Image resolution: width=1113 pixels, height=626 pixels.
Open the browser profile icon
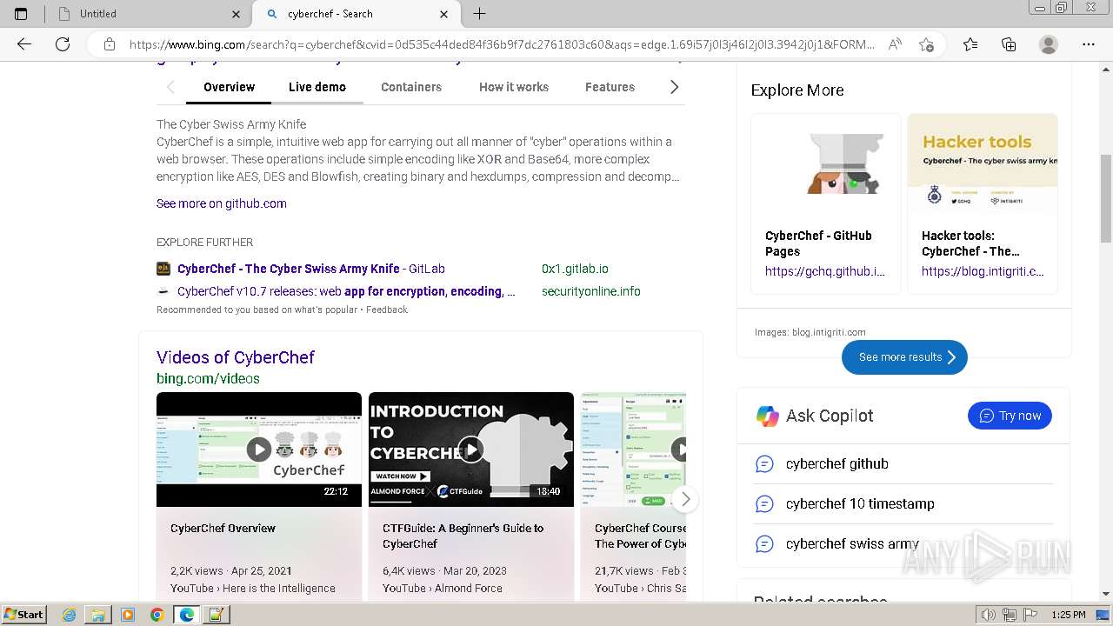[1049, 44]
